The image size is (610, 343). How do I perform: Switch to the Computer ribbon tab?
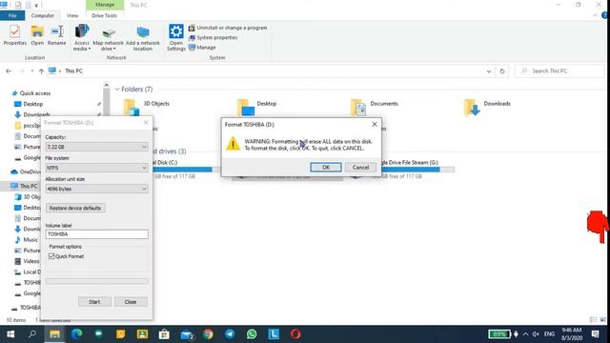tap(42, 15)
